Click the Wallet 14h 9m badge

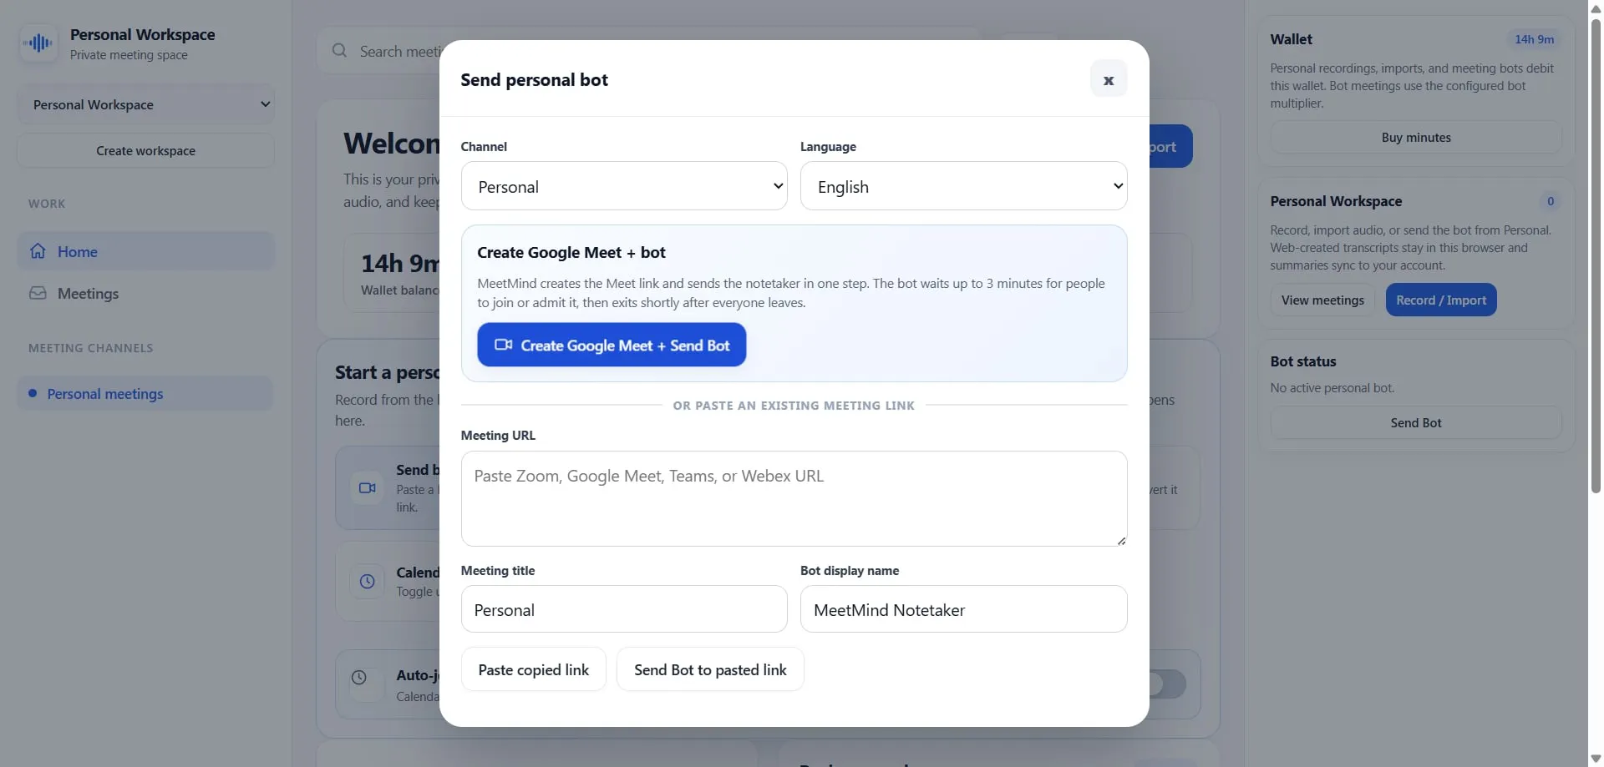click(1535, 39)
